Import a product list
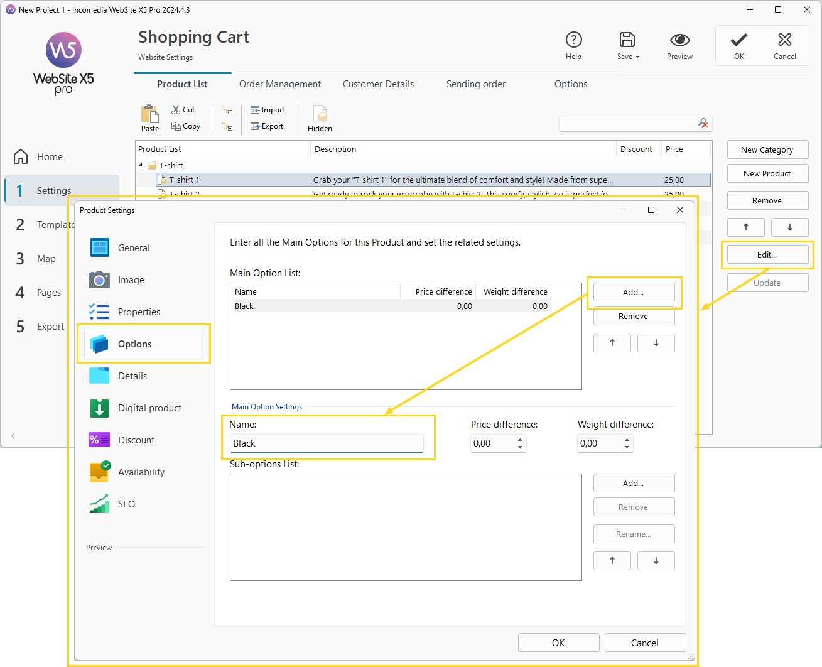The width and height of the screenshot is (822, 667). [268, 110]
